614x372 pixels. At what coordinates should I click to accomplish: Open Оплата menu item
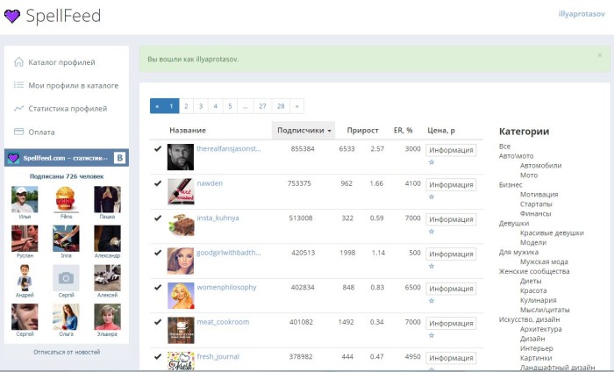[41, 132]
